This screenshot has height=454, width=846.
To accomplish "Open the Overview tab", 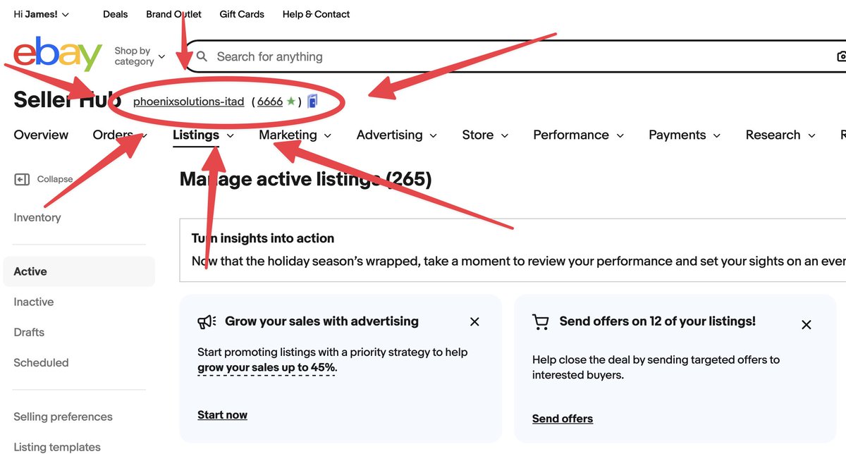I will click(x=41, y=135).
